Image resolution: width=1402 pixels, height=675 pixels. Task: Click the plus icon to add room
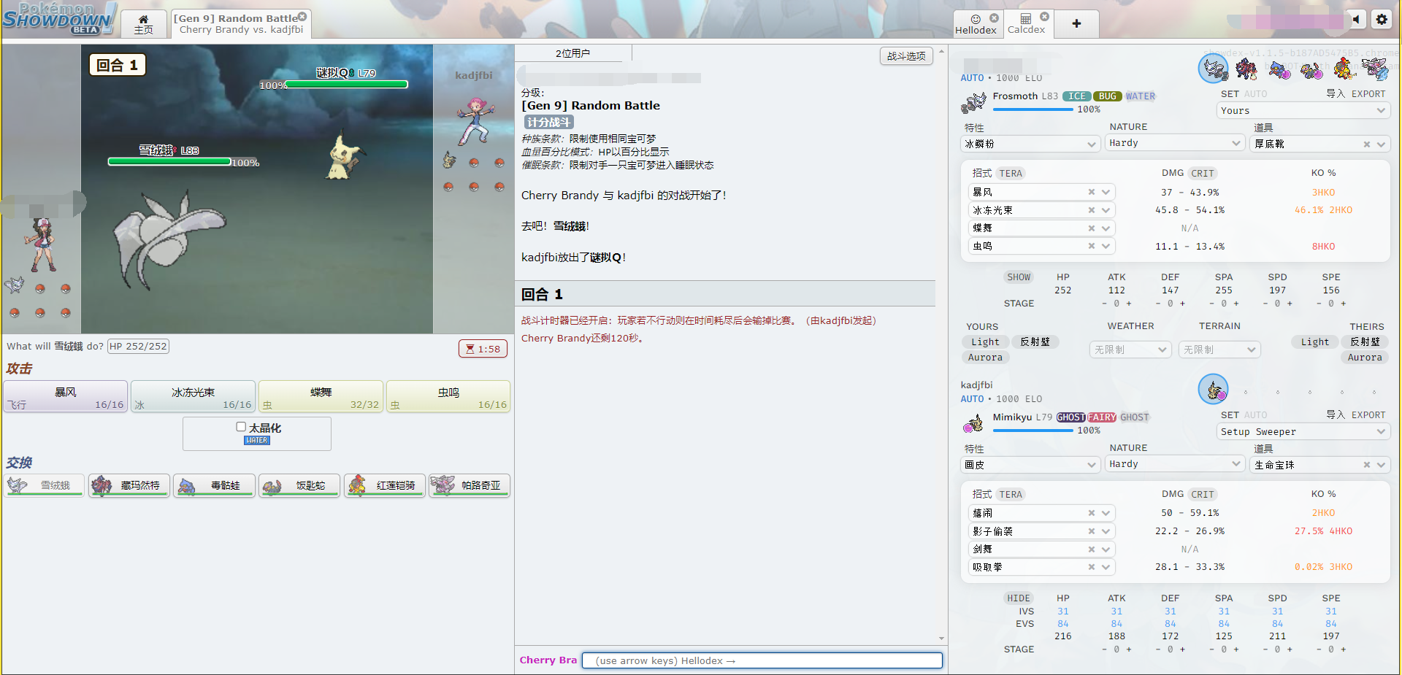point(1076,23)
